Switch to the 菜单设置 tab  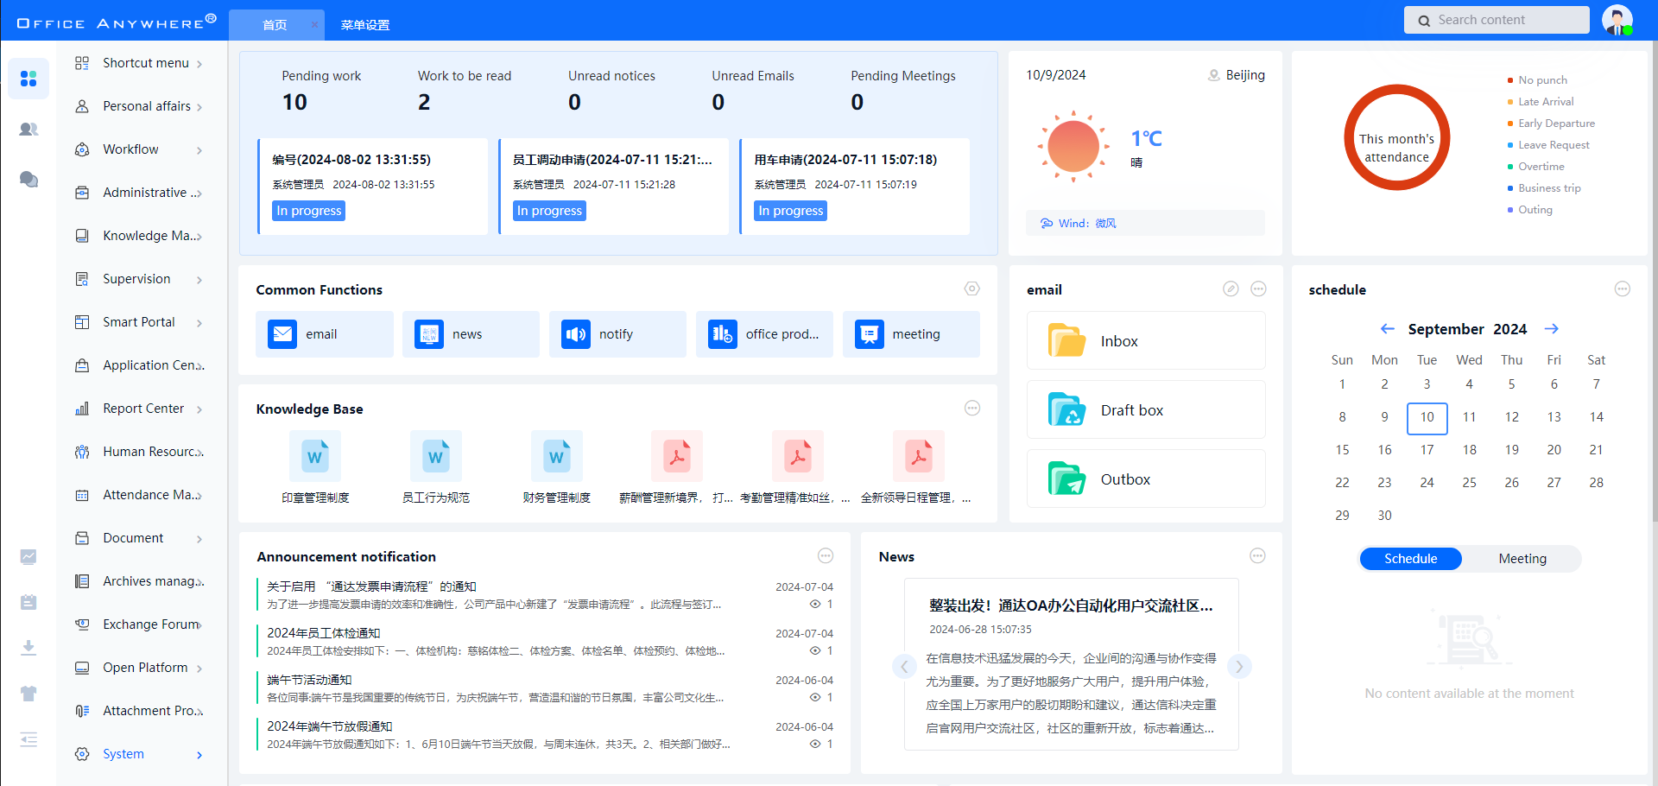click(364, 25)
